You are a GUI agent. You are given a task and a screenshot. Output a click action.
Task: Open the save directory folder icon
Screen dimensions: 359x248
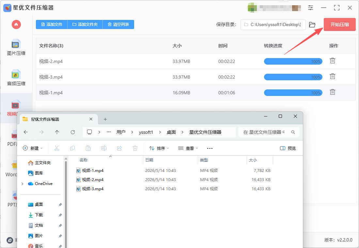point(312,24)
